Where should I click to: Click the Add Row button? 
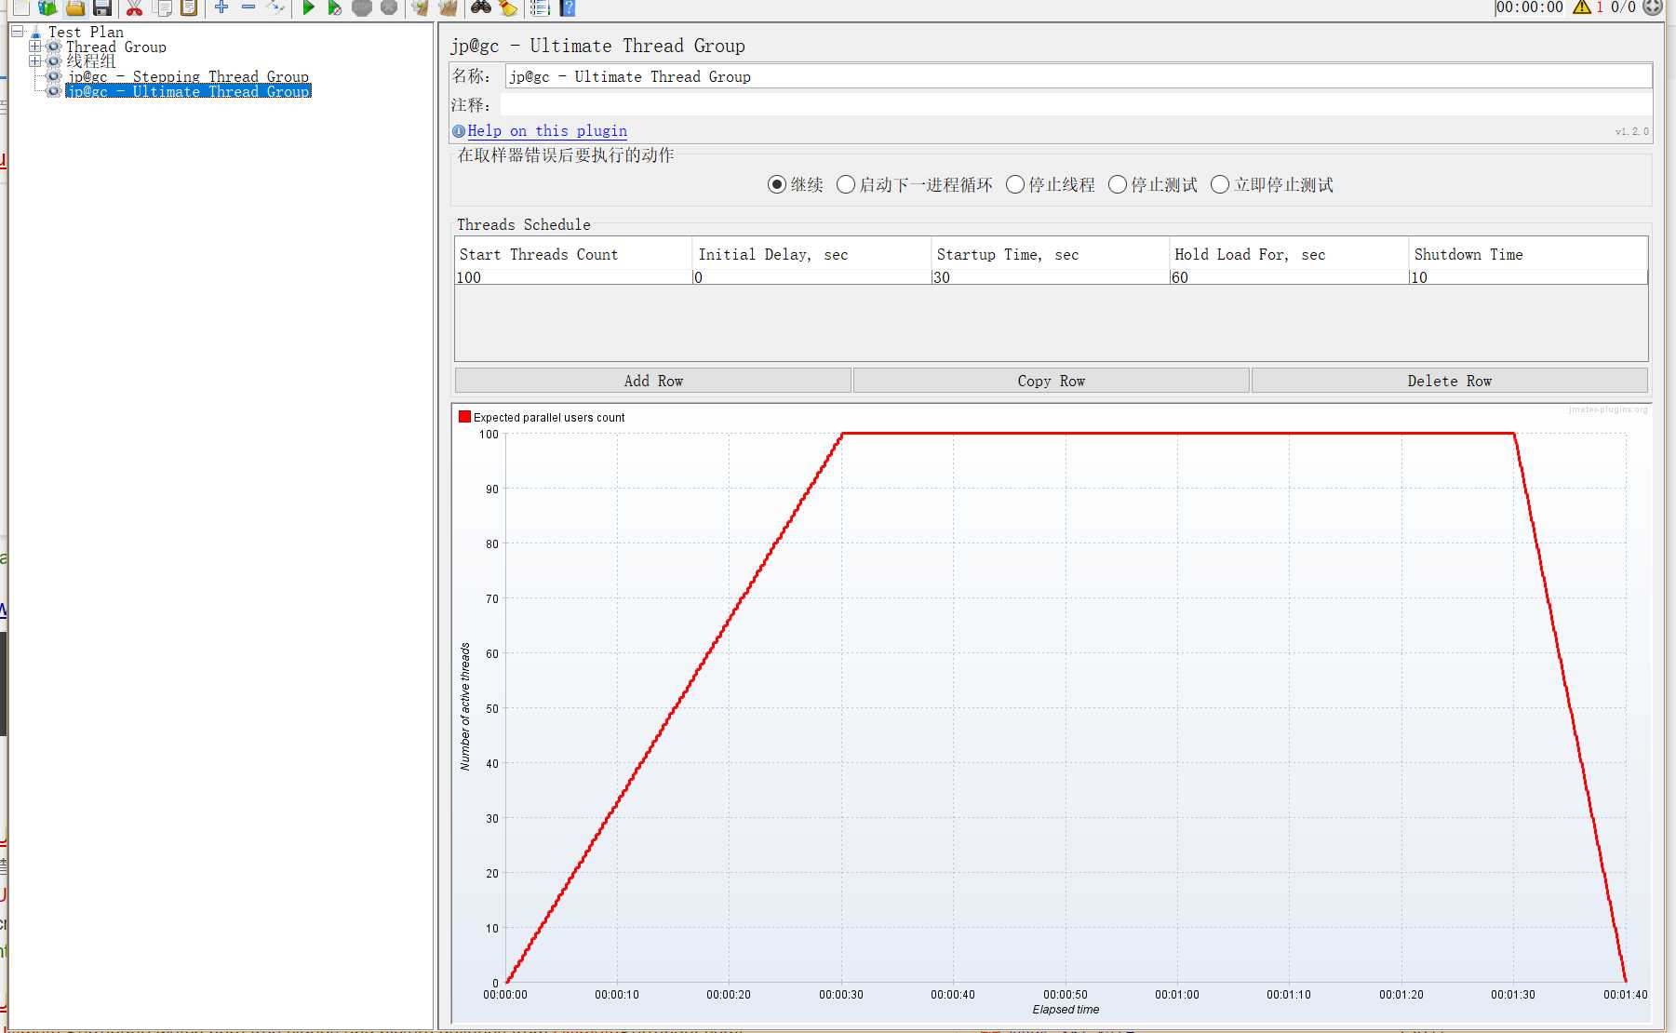coord(653,381)
